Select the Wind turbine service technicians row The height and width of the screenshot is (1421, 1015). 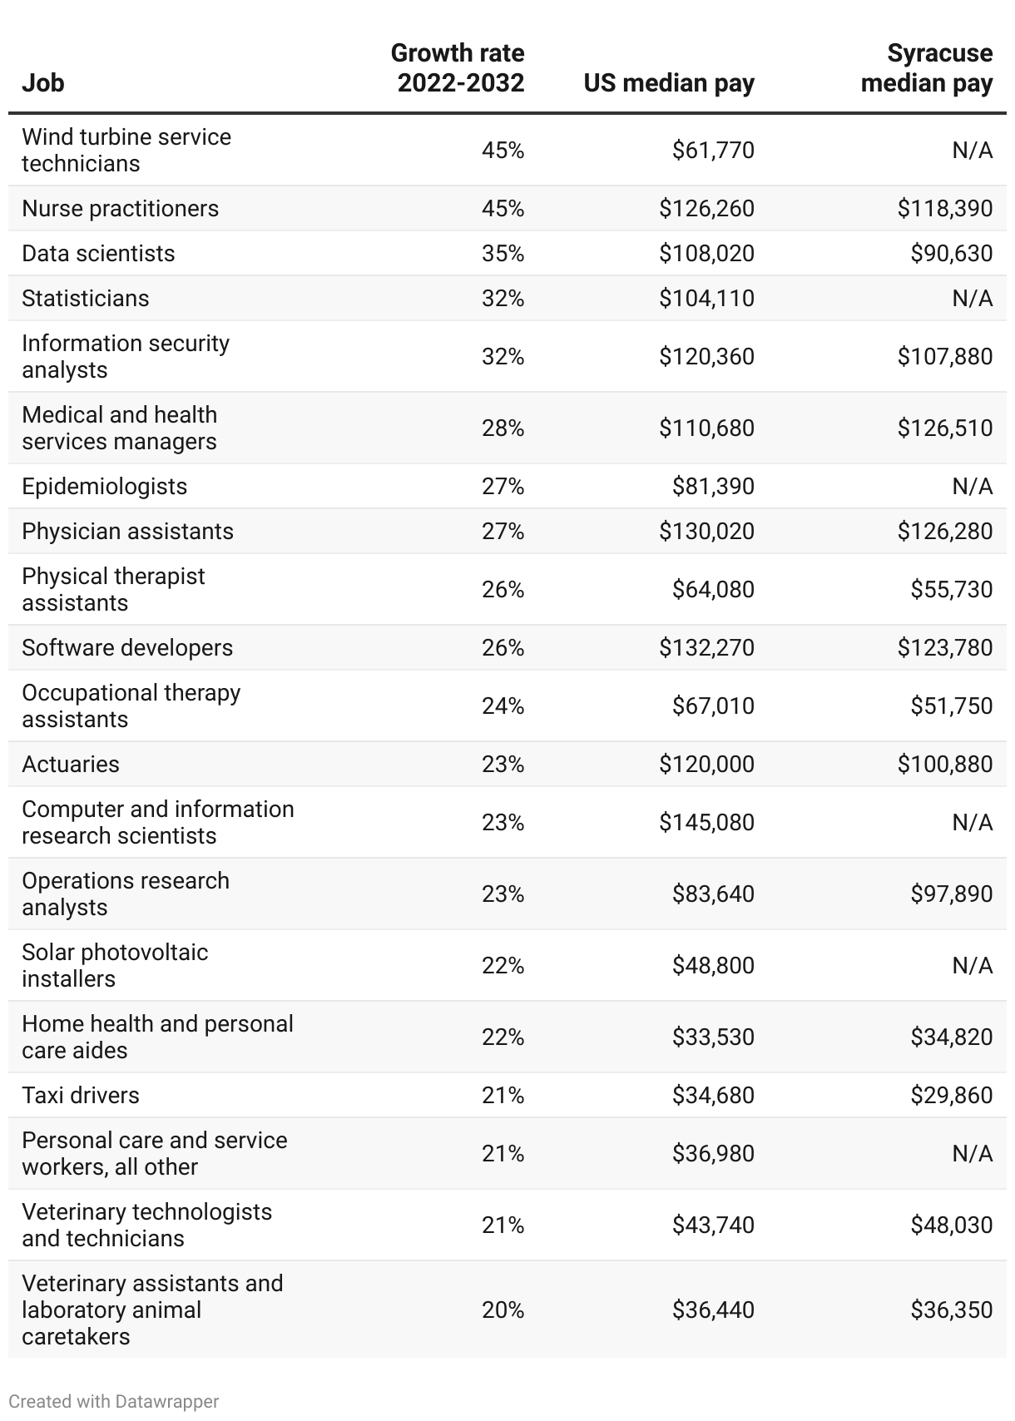(x=126, y=150)
